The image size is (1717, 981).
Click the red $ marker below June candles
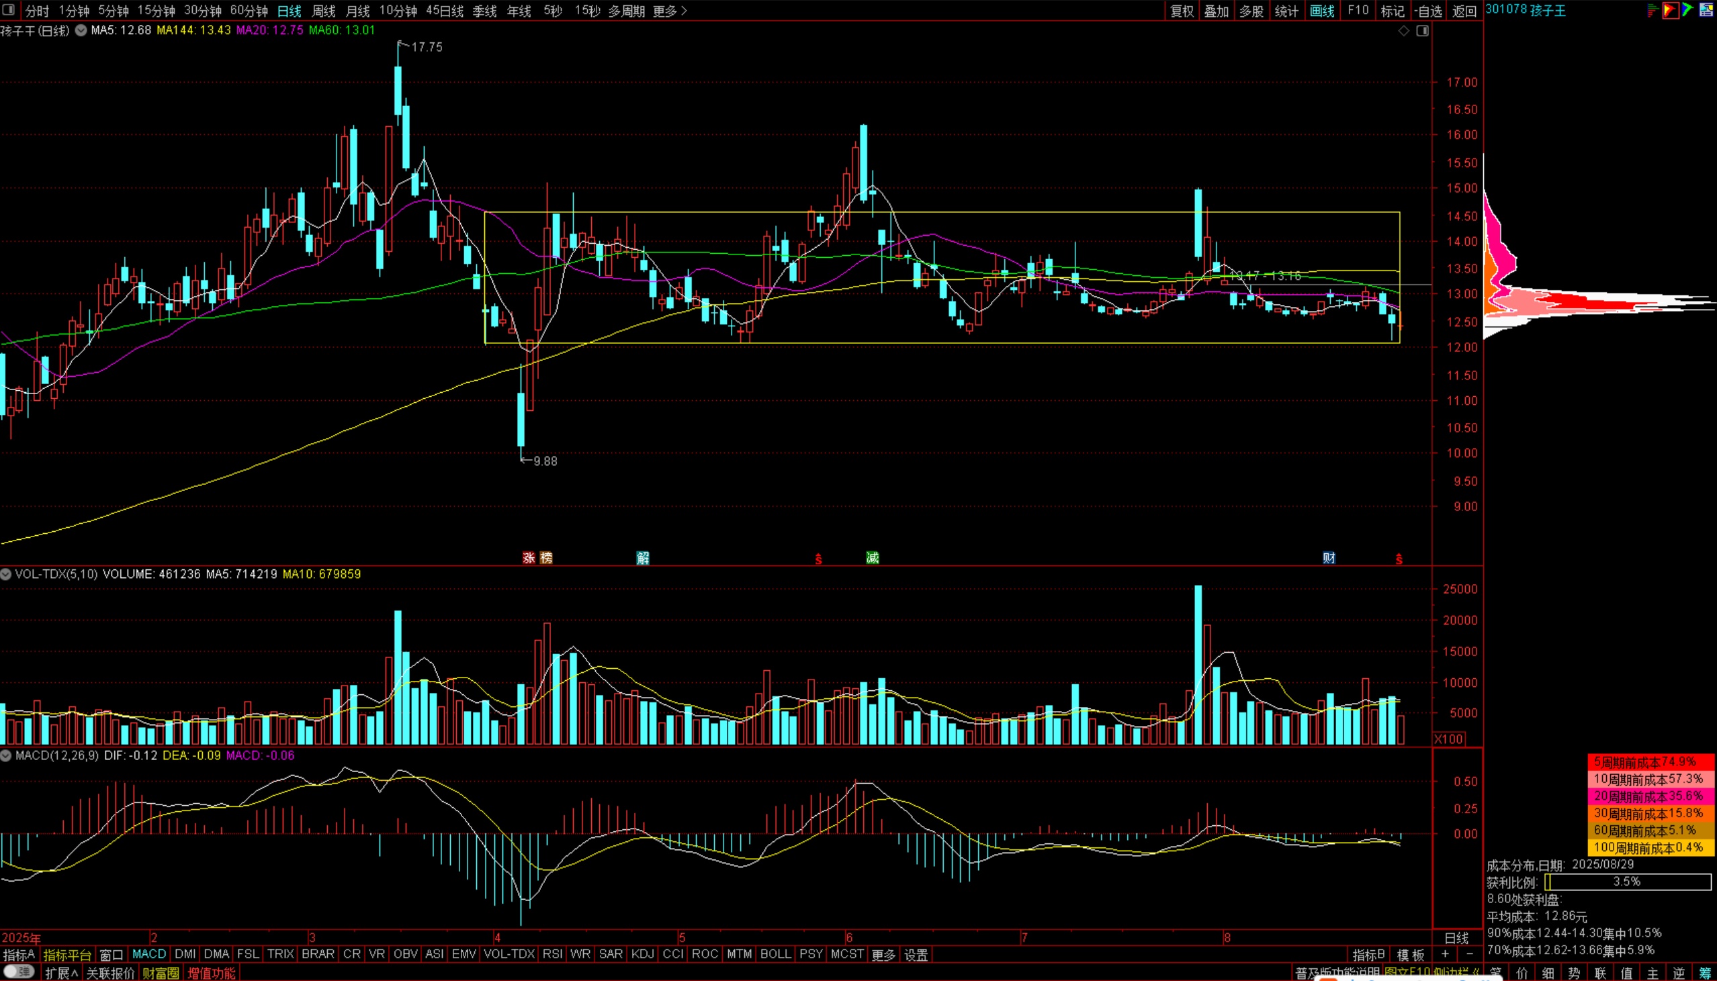tap(819, 559)
